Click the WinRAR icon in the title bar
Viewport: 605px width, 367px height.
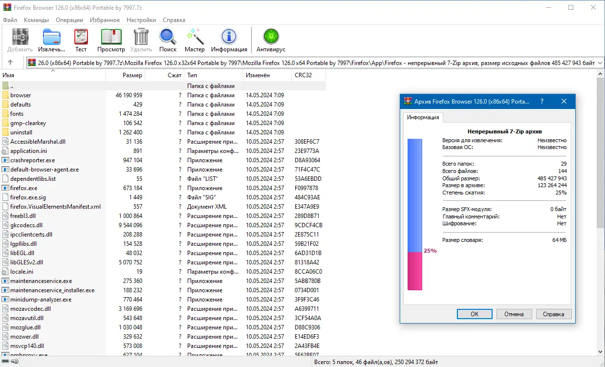7,7
